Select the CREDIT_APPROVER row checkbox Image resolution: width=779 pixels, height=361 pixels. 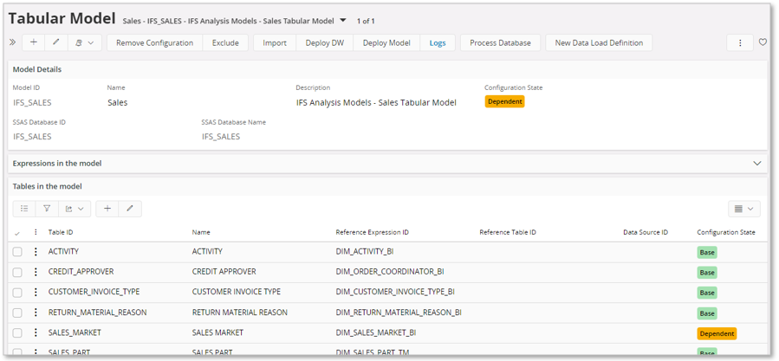tap(17, 272)
